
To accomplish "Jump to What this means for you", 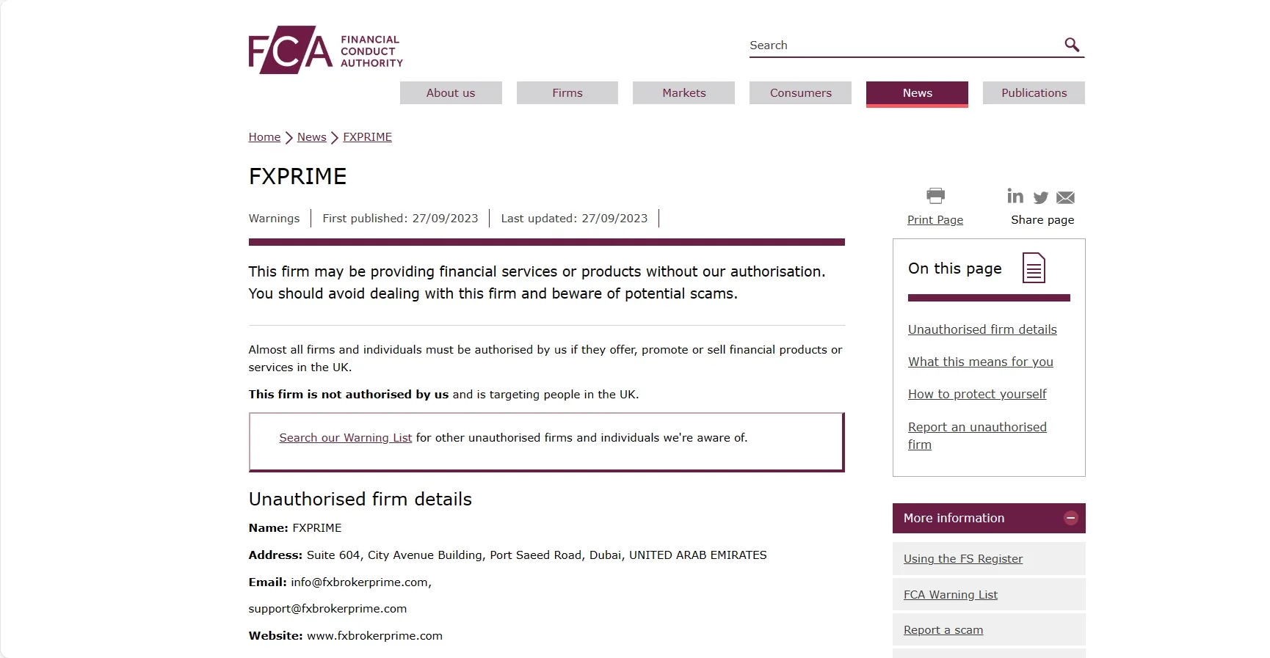I will pyautogui.click(x=980, y=362).
